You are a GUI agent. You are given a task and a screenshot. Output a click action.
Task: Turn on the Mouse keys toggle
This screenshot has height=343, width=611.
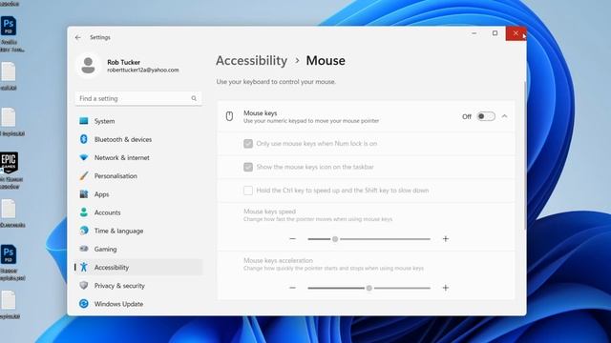pyautogui.click(x=486, y=116)
